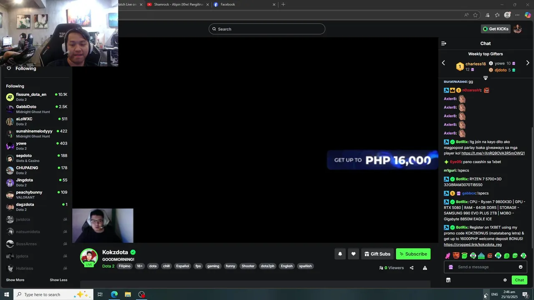Open sunshinemelodyyy channel in sidebar
Screen dimensions: 534x300
pos(37,134)
